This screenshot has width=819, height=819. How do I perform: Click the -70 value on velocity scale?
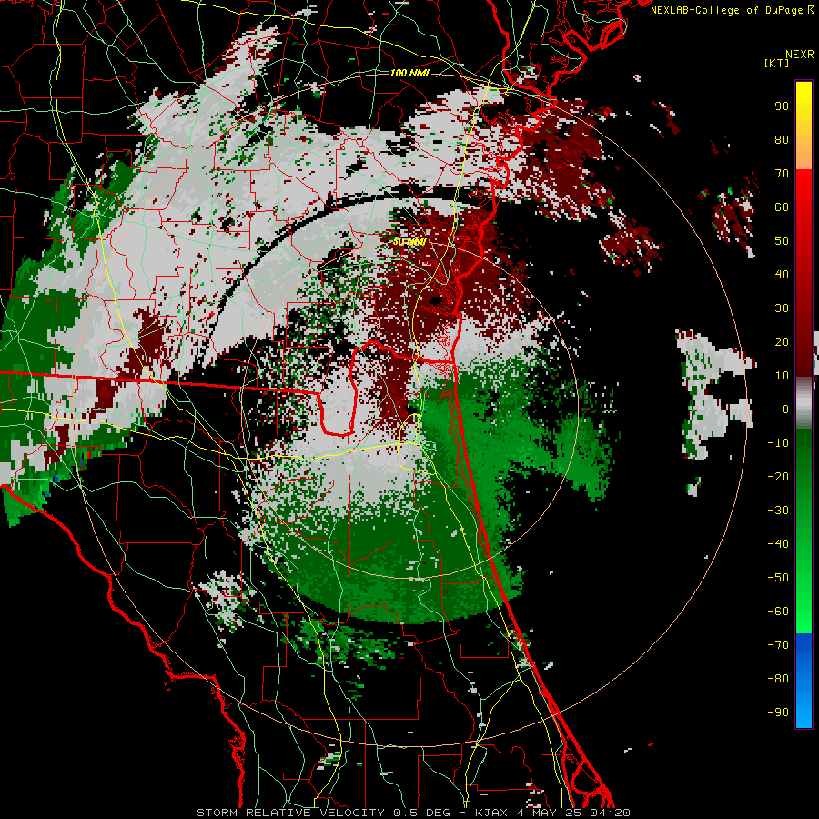[778, 645]
